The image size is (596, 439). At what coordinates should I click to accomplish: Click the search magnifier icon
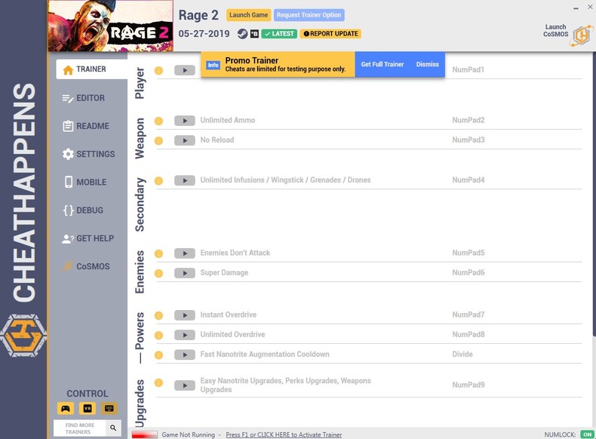[x=113, y=428]
